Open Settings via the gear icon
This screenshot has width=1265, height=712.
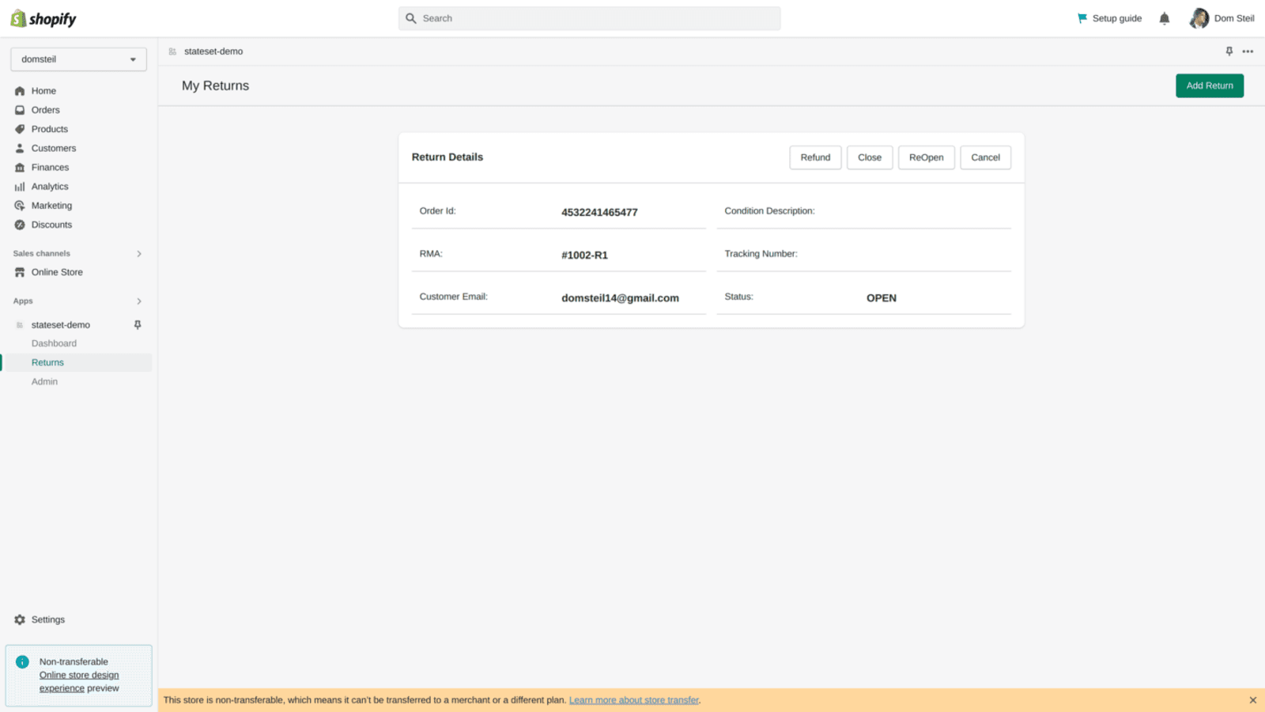(x=20, y=619)
